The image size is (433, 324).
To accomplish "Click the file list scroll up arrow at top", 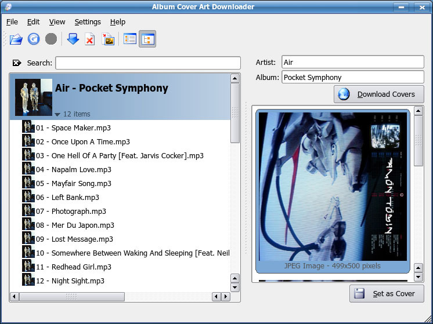I will click(x=234, y=78).
